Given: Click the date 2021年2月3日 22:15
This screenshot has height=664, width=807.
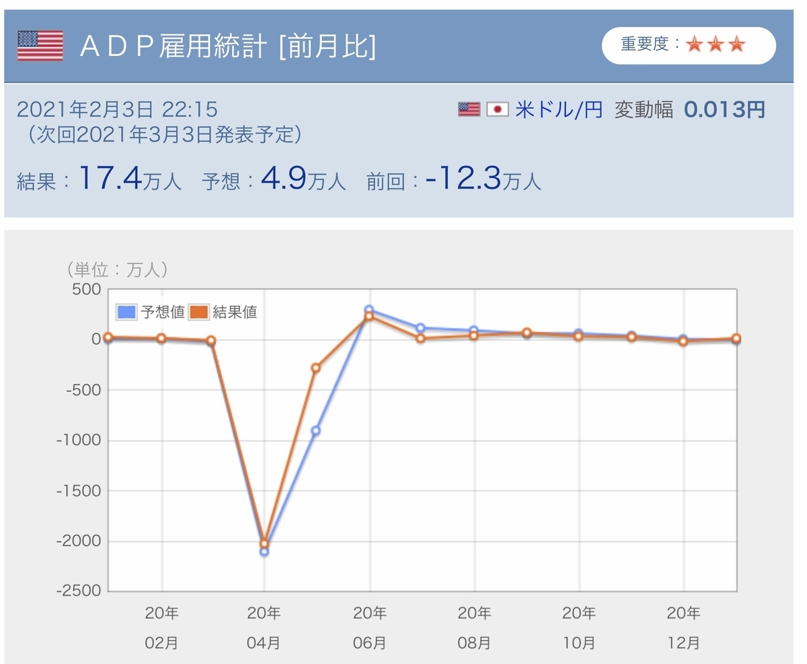Looking at the screenshot, I should (117, 109).
